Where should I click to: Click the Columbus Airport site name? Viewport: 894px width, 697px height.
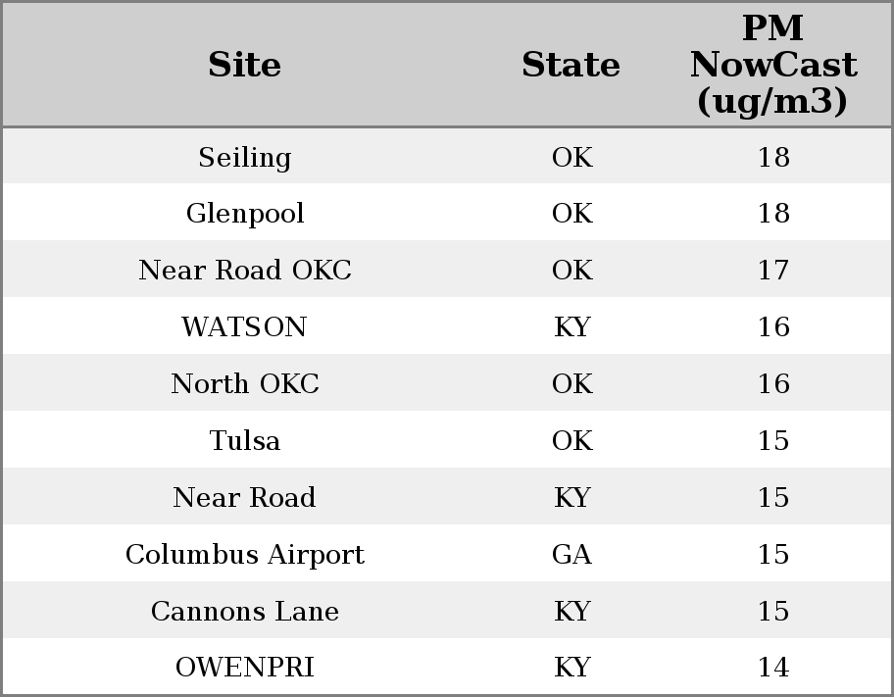click(244, 555)
